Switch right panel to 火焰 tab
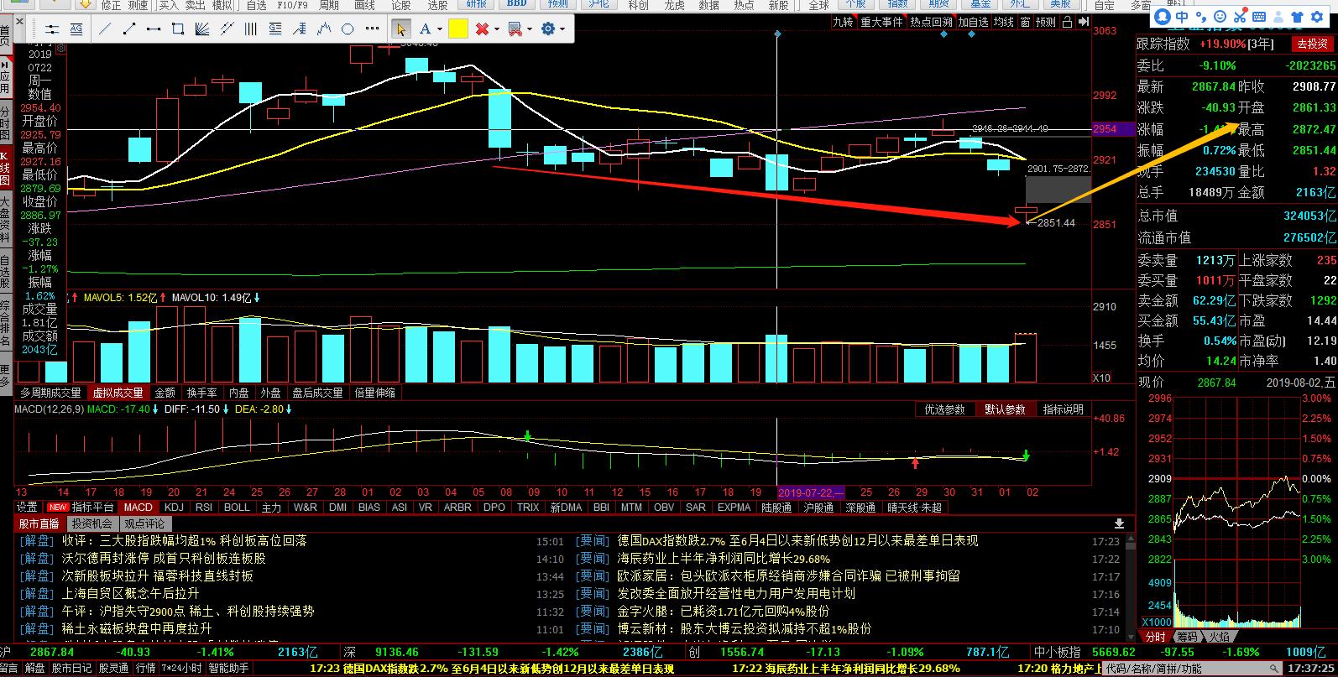Screen dimensions: 1338x677 click(x=1219, y=637)
